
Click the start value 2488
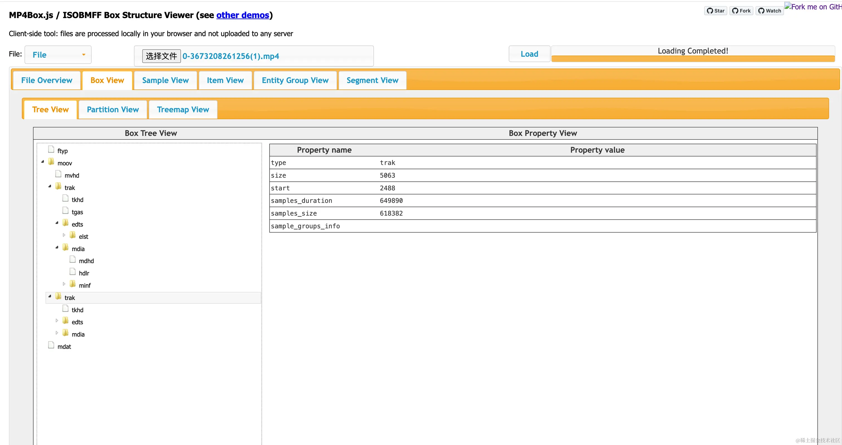[x=387, y=188]
